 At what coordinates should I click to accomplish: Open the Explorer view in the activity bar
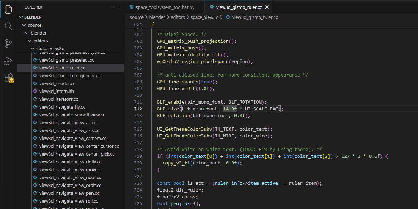[9, 9]
